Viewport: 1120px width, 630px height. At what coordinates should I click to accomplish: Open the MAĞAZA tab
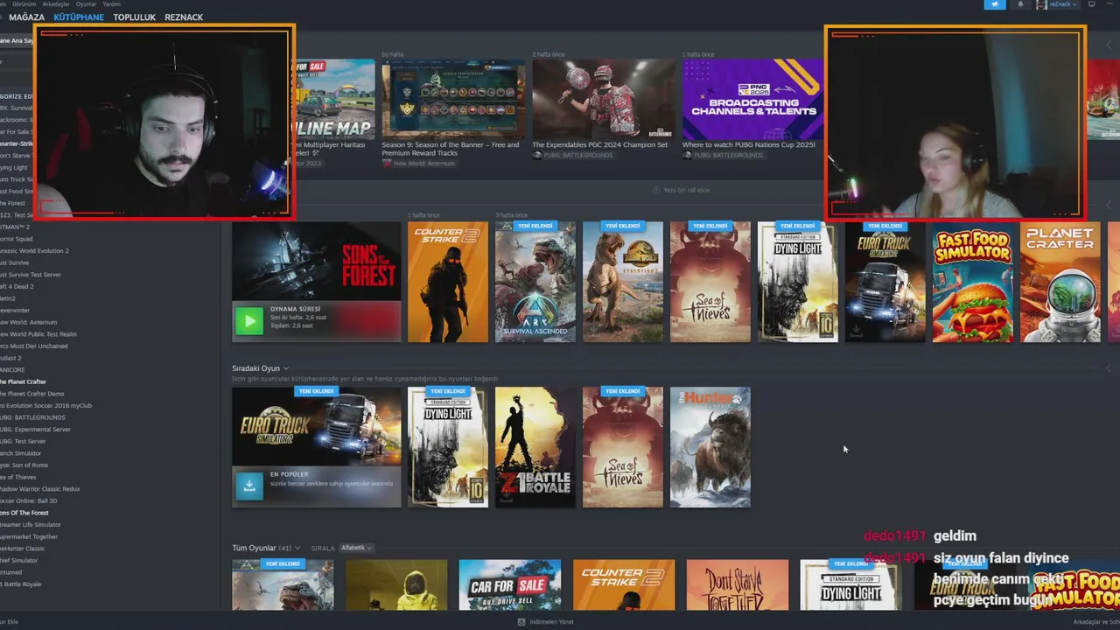(x=26, y=17)
